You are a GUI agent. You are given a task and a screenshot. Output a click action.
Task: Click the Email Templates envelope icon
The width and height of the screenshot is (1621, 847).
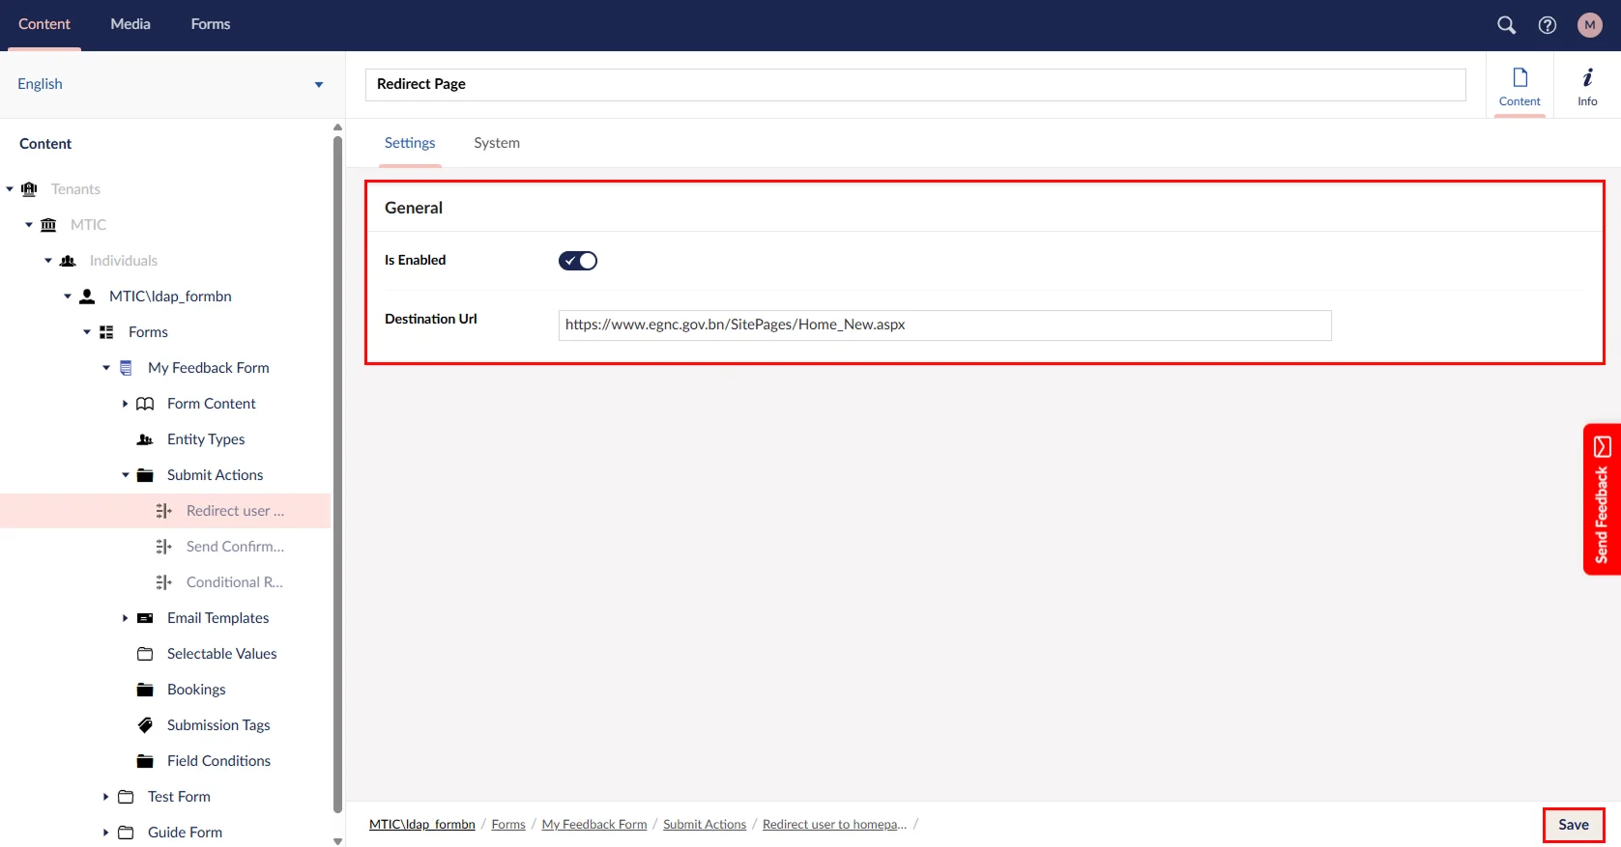pos(145,618)
